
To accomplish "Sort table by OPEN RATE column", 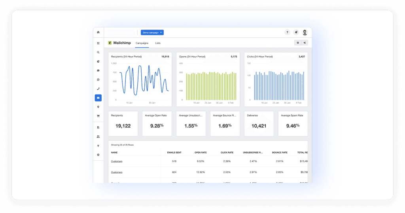I will tap(201, 152).
